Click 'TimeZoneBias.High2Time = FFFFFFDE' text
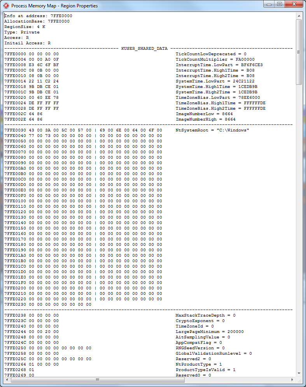Viewport: 306px width, 387px height. [x=220, y=108]
